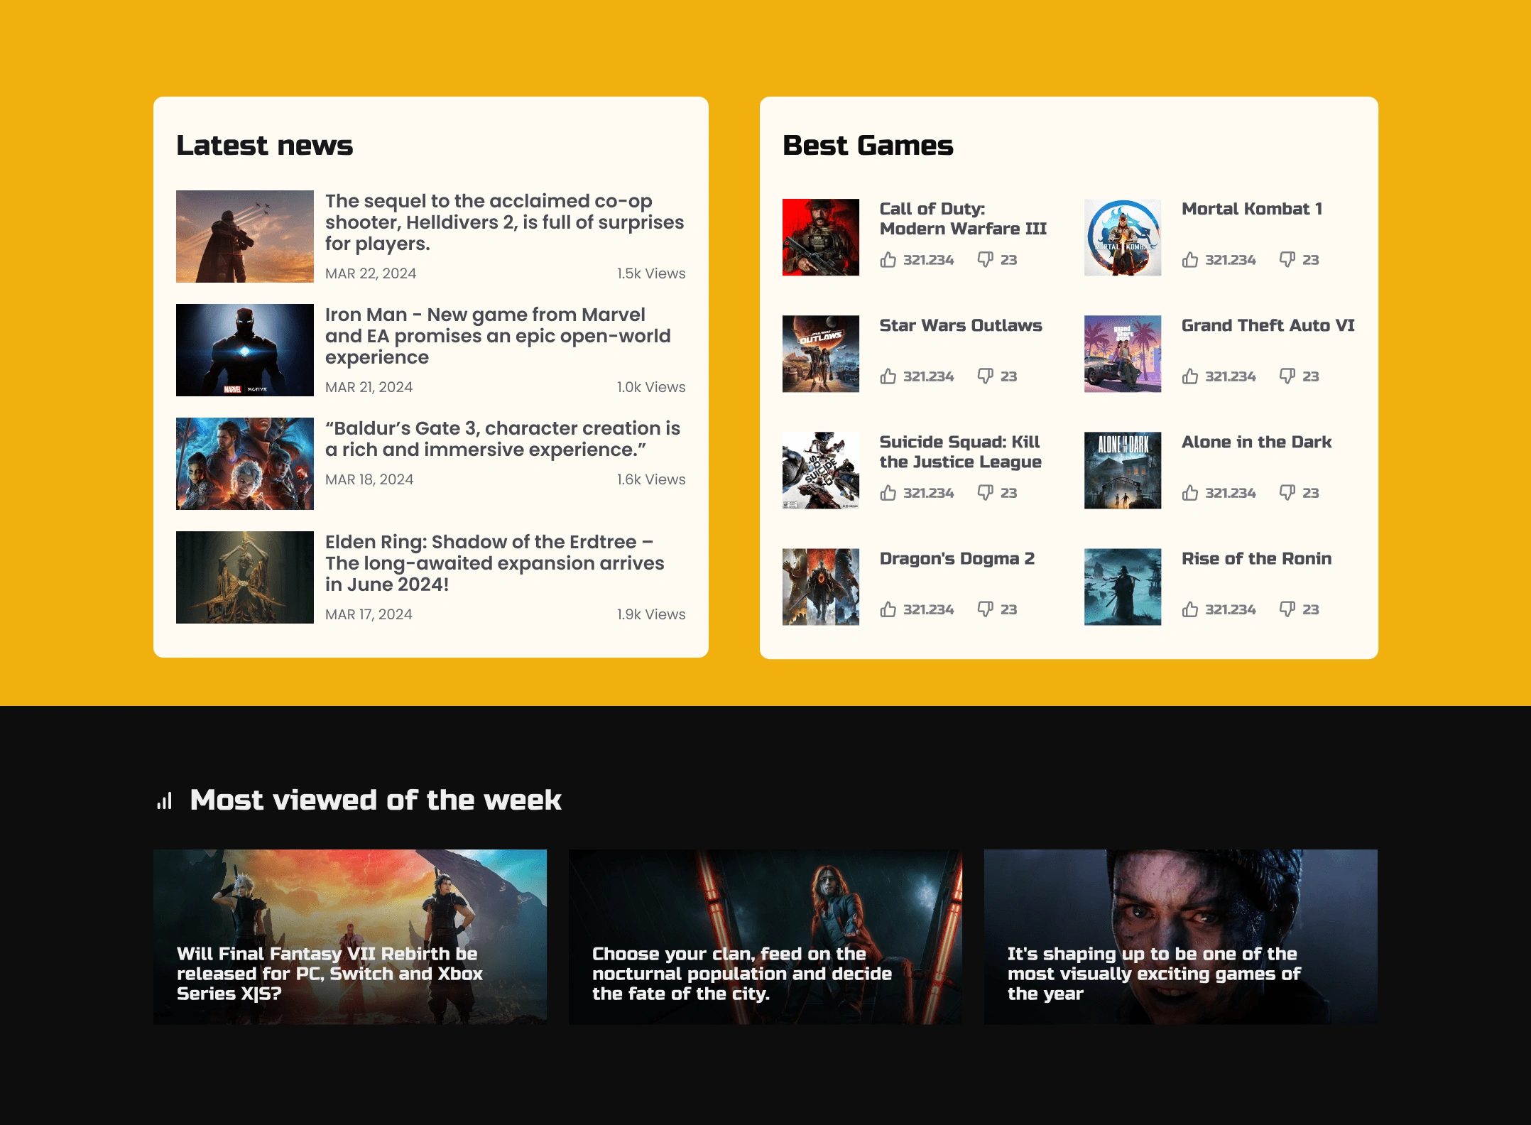
Task: Tap thumbs-down for Rise of the Ronin
Action: click(x=1287, y=609)
